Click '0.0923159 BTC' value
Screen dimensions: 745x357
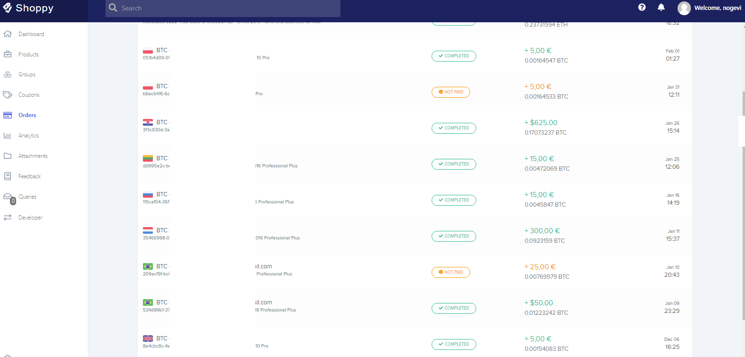(x=545, y=241)
